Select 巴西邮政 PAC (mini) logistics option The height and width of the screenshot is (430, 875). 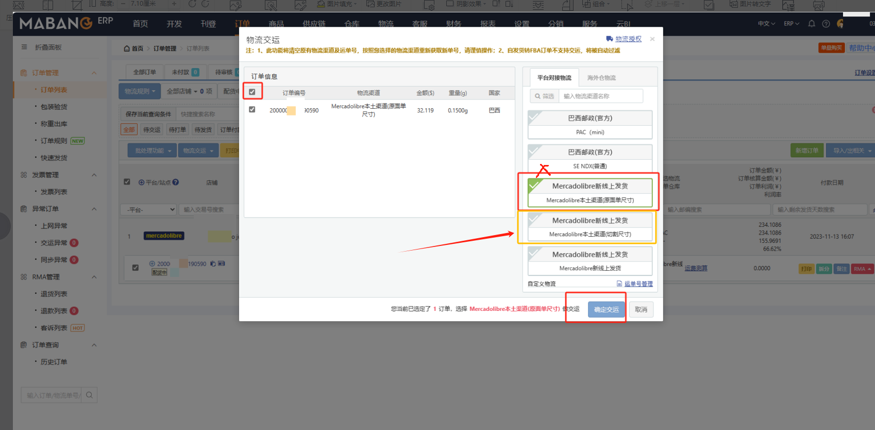pyautogui.click(x=590, y=125)
